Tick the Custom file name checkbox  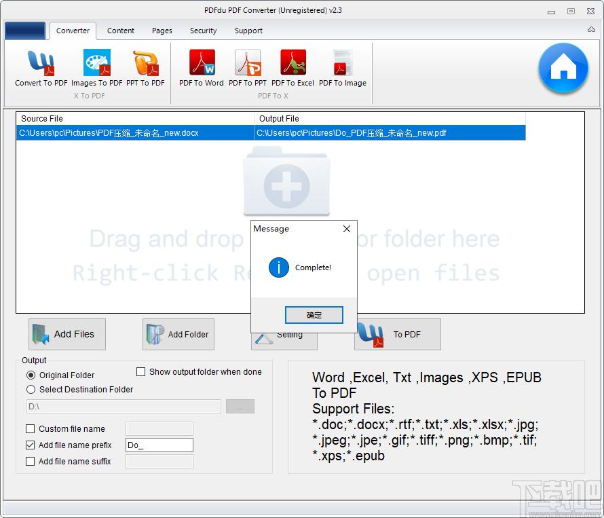point(30,428)
